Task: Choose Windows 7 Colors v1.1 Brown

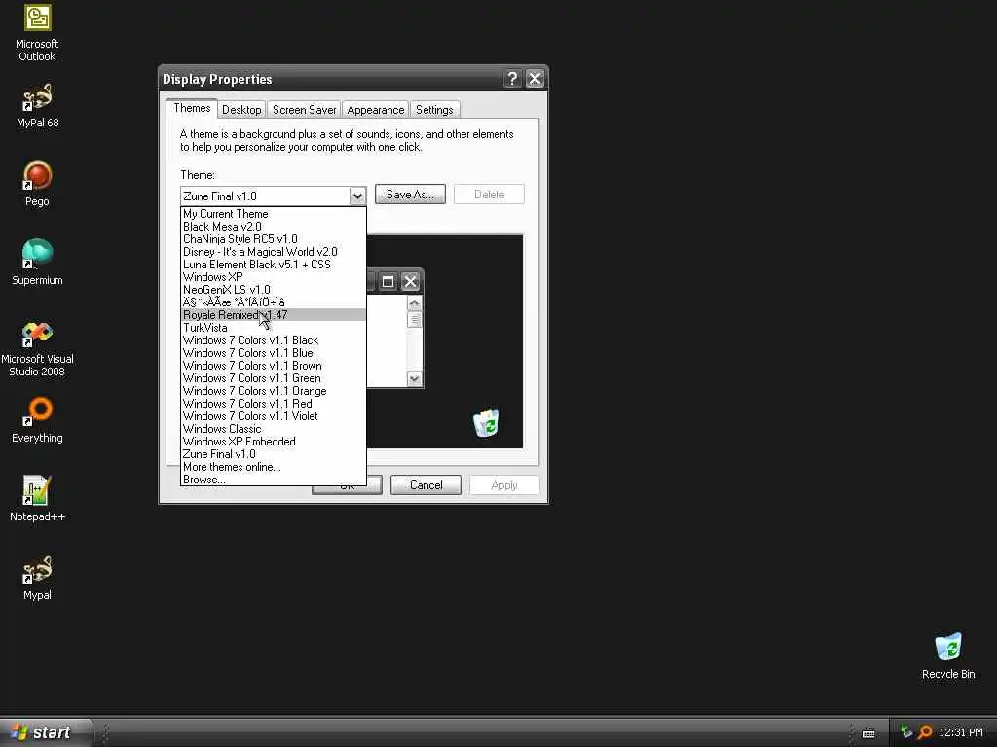Action: click(274, 366)
